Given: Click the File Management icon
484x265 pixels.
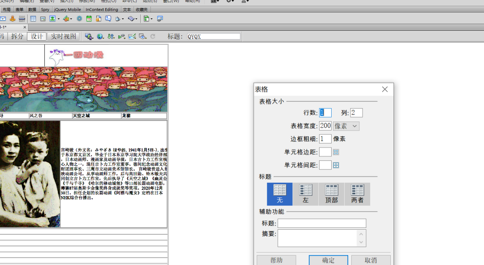Looking at the screenshot, I should tap(111, 36).
